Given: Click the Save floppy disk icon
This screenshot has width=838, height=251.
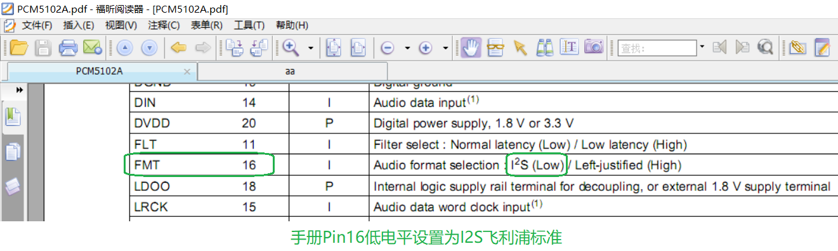Looking at the screenshot, I should 43,47.
